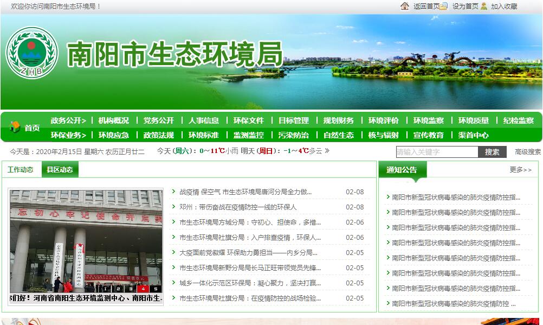
Task: Expand the 环保业务> navigation menu
Action: (68, 135)
